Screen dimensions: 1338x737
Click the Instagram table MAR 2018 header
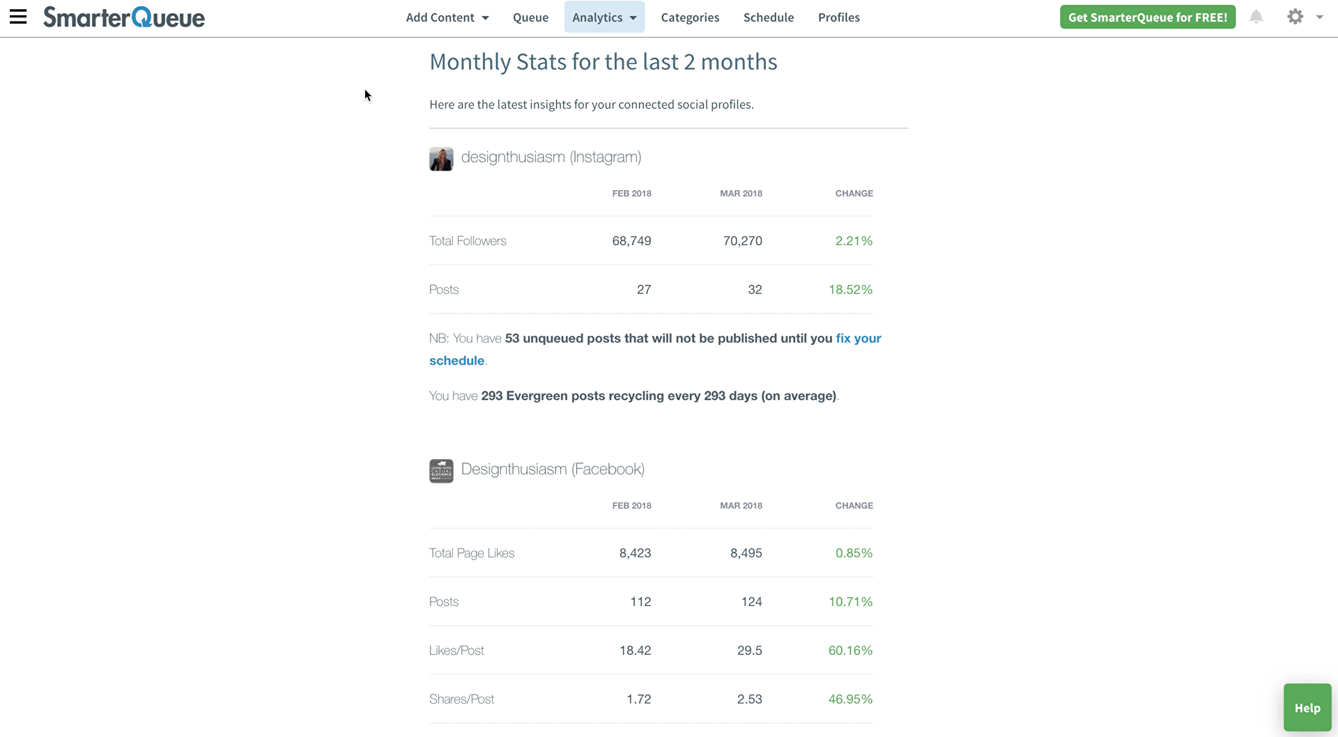[741, 194]
